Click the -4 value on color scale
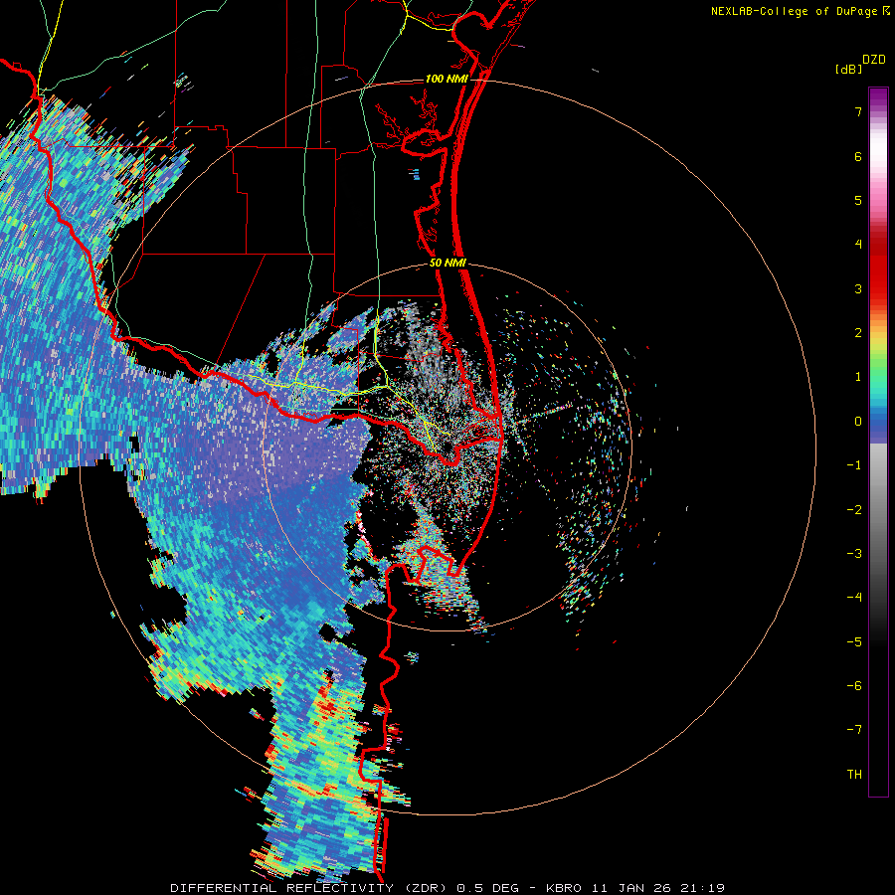 (854, 597)
